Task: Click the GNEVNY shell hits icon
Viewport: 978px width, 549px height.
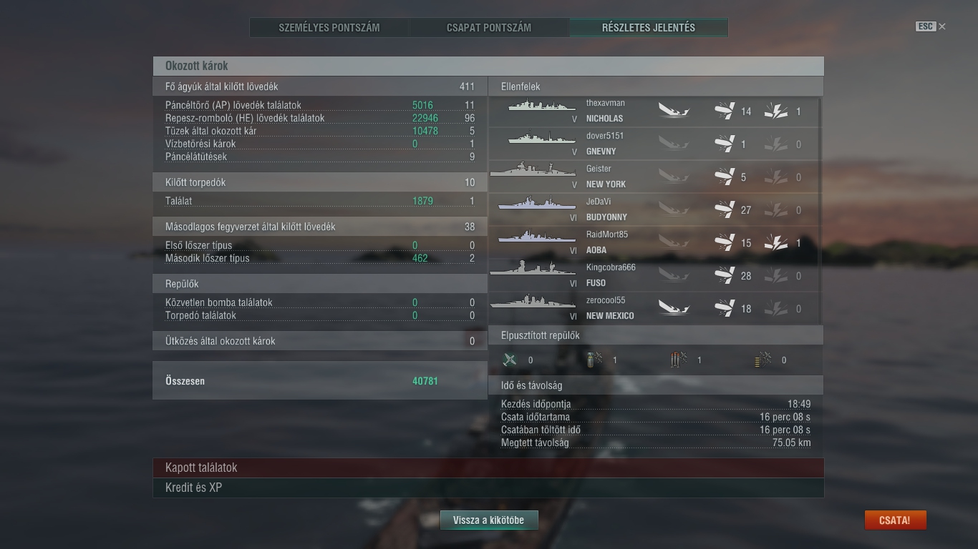Action: [725, 144]
